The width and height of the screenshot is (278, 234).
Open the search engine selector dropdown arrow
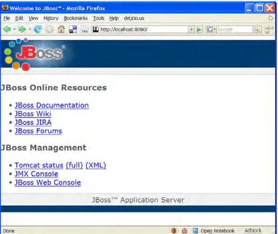pos(215,29)
